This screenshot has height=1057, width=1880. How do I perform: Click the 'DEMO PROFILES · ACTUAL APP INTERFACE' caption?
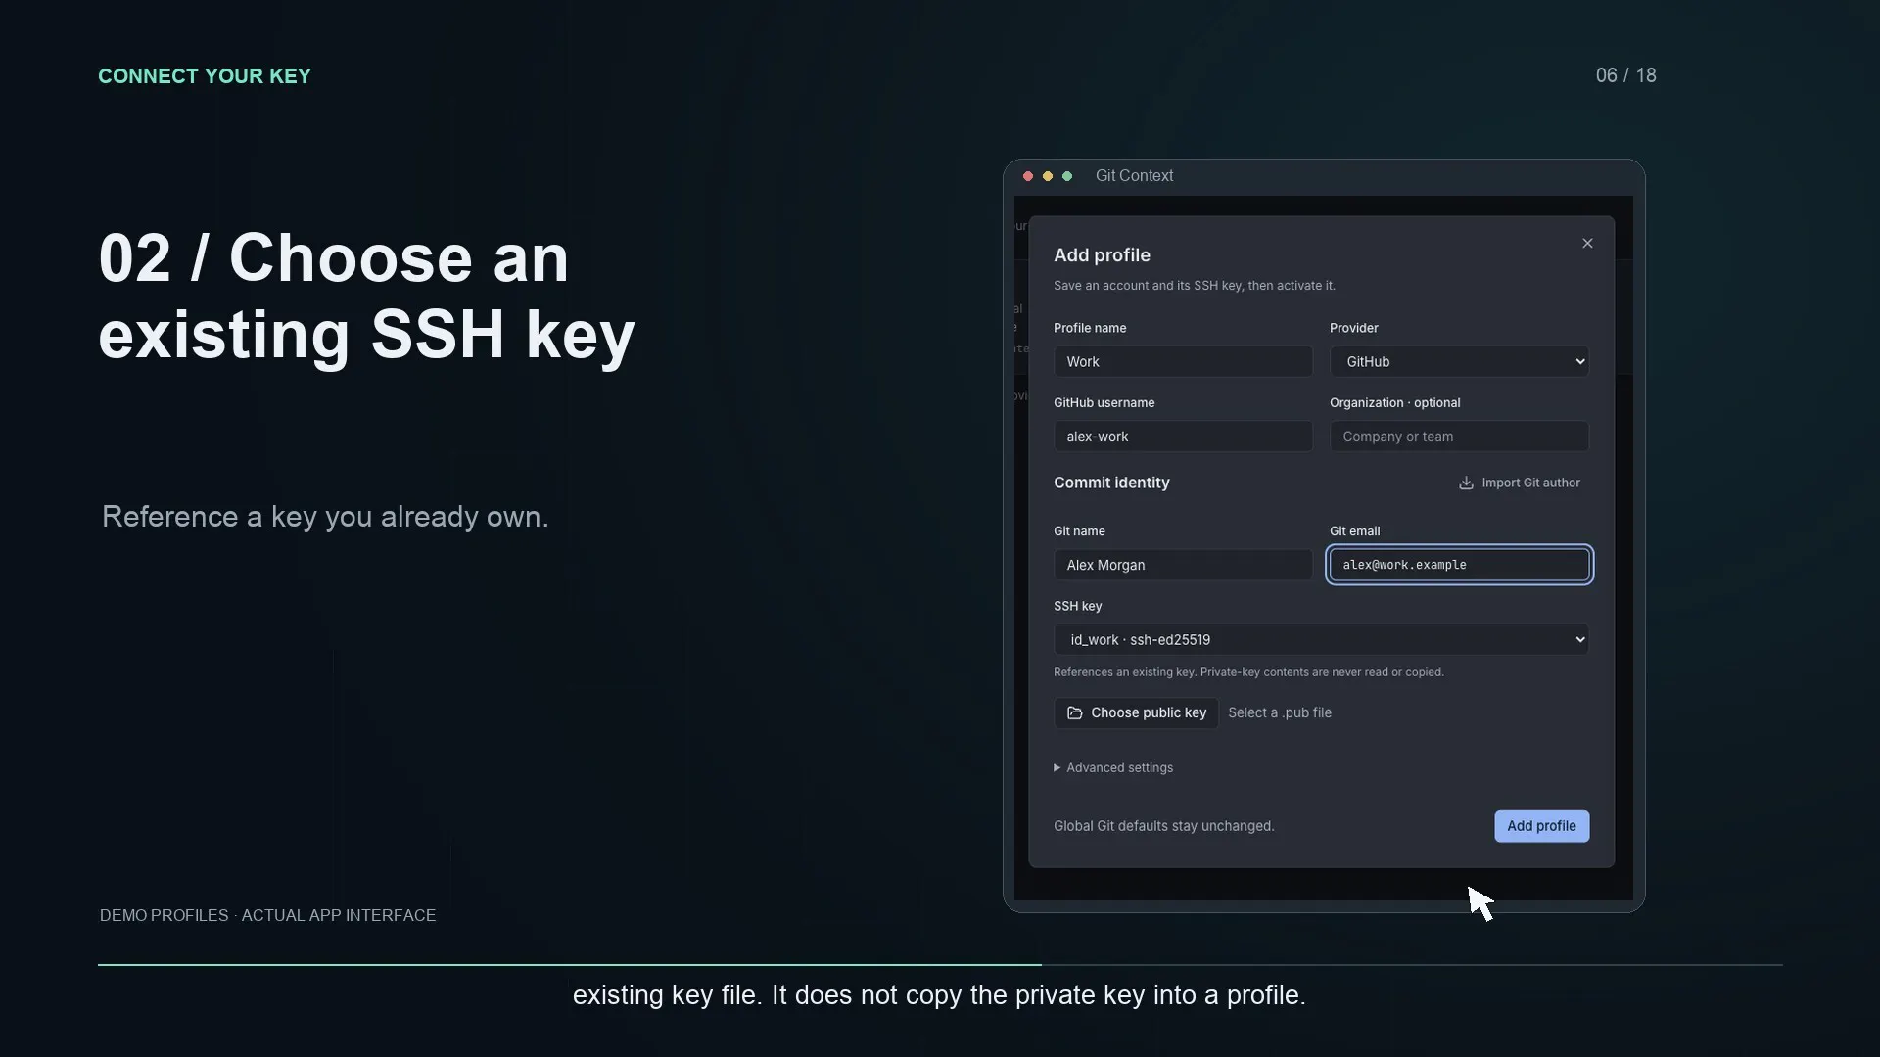pyautogui.click(x=267, y=915)
